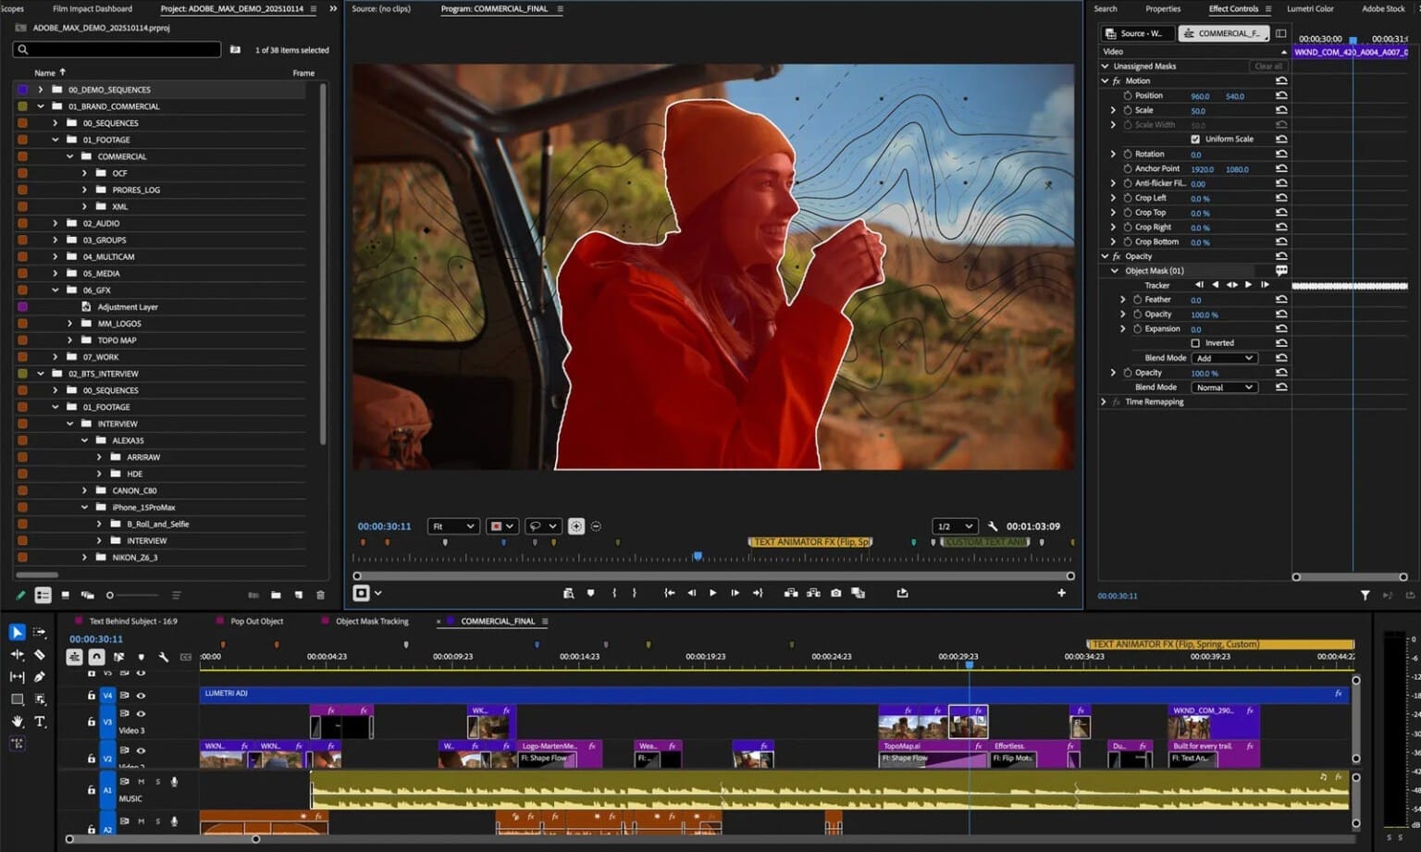
Task: Mute the A1 MUSIC track
Action: (142, 782)
